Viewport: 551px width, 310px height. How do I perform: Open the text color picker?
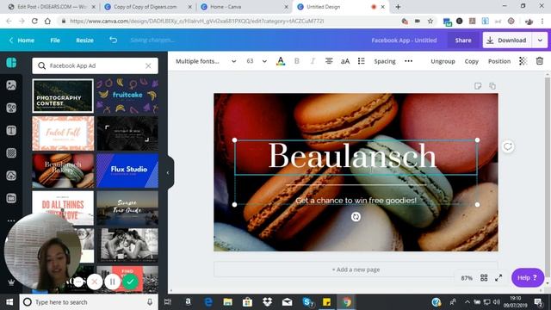[281, 61]
